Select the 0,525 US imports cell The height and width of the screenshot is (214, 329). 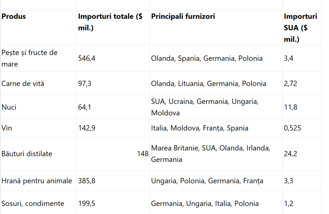292,128
